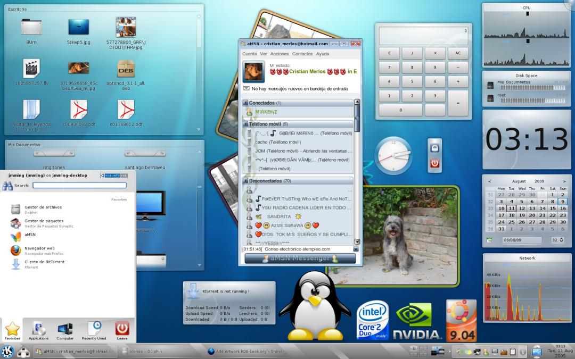The height and width of the screenshot is (359, 575).
Task: Switch to the Leave tab
Action: 122,330
